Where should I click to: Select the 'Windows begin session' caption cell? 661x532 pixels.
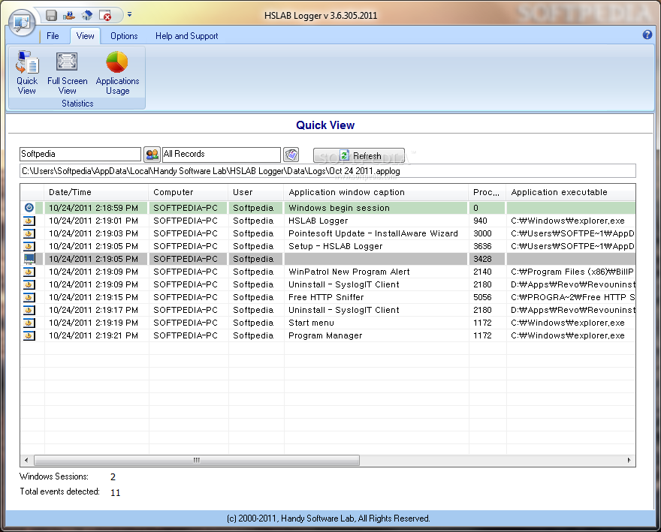click(x=376, y=208)
